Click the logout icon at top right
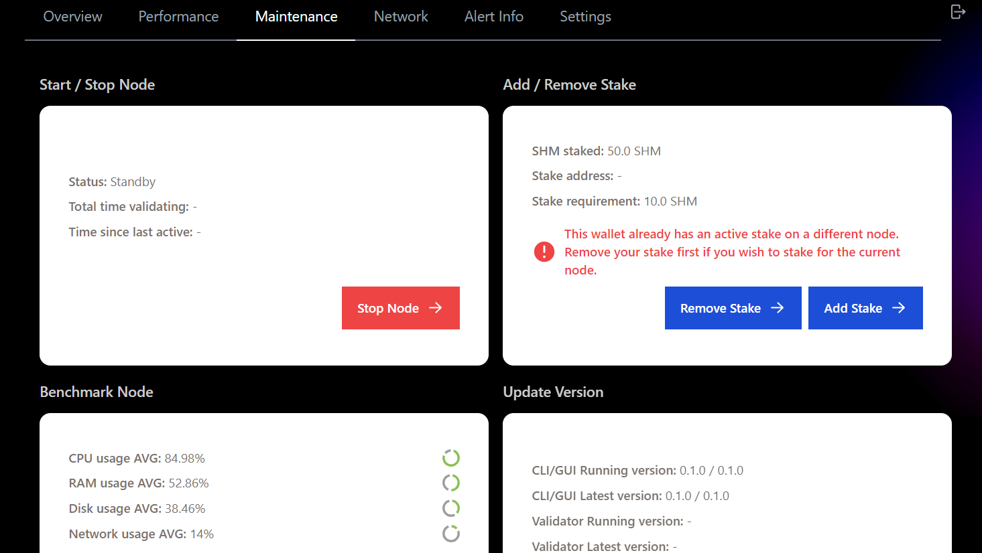Image resolution: width=982 pixels, height=553 pixels. [x=958, y=11]
